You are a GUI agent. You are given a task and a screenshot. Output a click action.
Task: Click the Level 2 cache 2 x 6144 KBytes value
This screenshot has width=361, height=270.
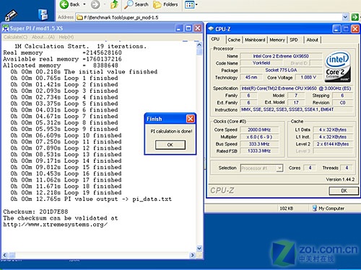point(333,144)
